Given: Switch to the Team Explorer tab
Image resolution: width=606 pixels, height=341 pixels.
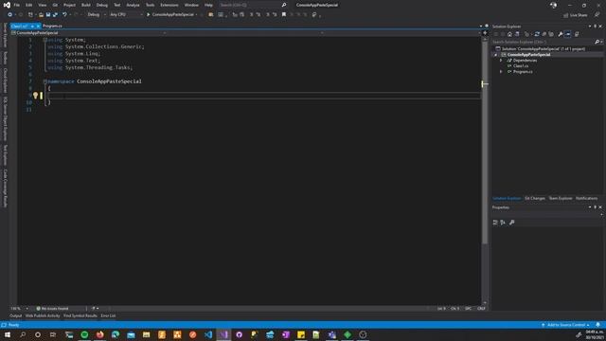Looking at the screenshot, I should coord(561,198).
